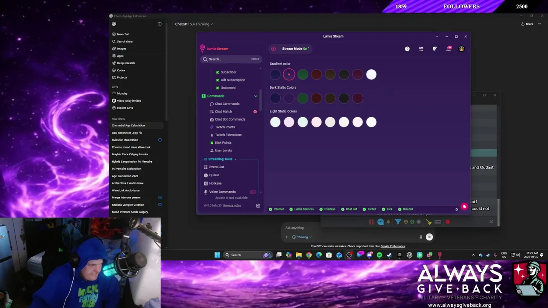548x308 pixels.
Task: Click the voice mode button in ChatGPT input
Action: (x=429, y=237)
